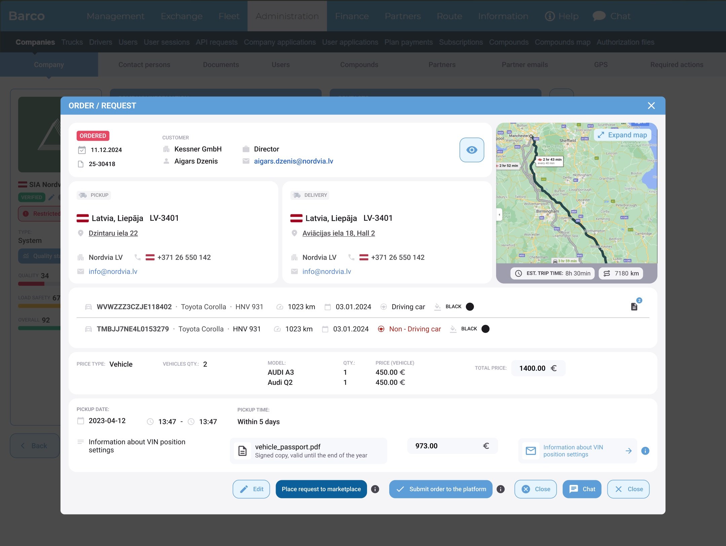Click calendar icon beside 11.12.2024

82,150
